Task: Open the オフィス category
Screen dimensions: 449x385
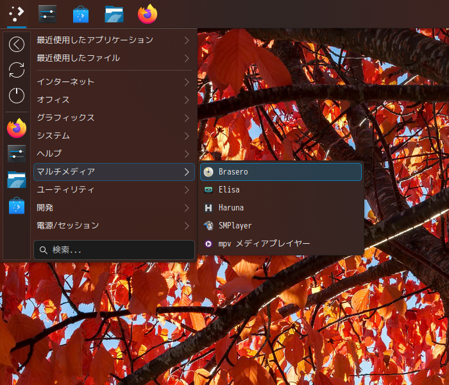Action: [114, 100]
